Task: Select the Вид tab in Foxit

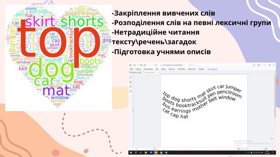Action: 157,69
